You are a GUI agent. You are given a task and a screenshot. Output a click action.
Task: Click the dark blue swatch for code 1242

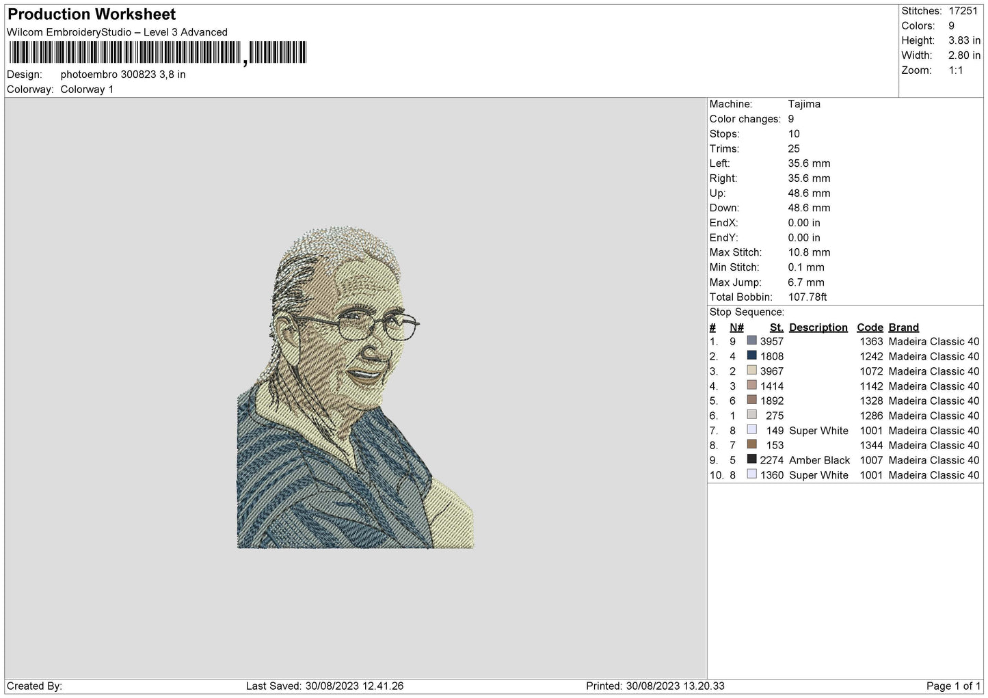pos(752,355)
